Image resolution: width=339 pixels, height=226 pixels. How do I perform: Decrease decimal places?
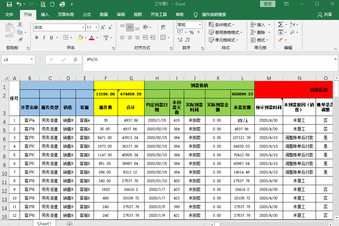click(x=187, y=40)
